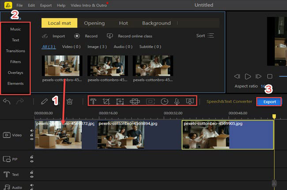Click the Mosaic tool icon
This screenshot has height=190, width=287.
pos(135,101)
